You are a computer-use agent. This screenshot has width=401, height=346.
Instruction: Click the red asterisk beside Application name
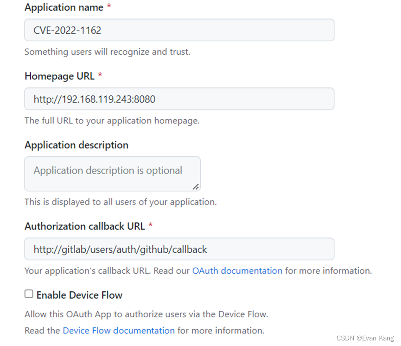point(109,6)
